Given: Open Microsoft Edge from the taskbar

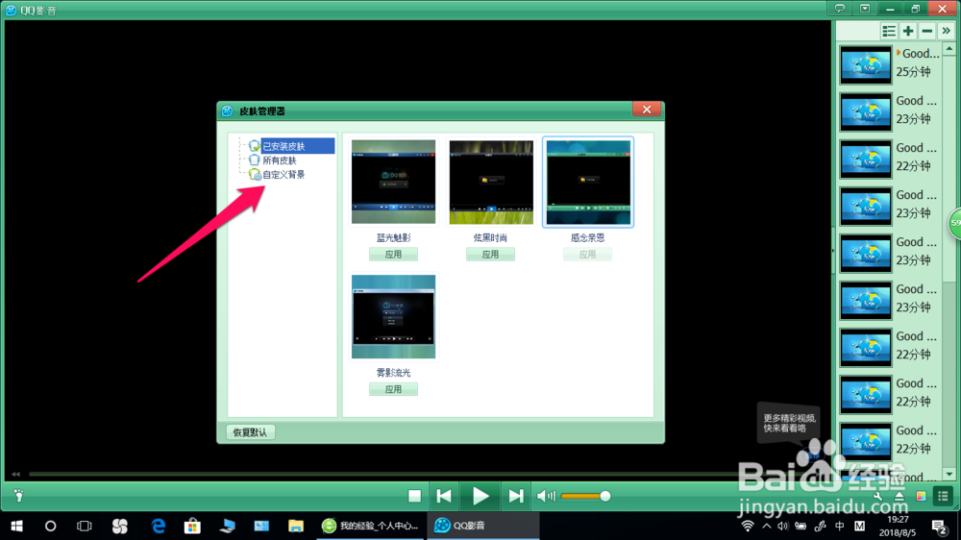Looking at the screenshot, I should [159, 526].
